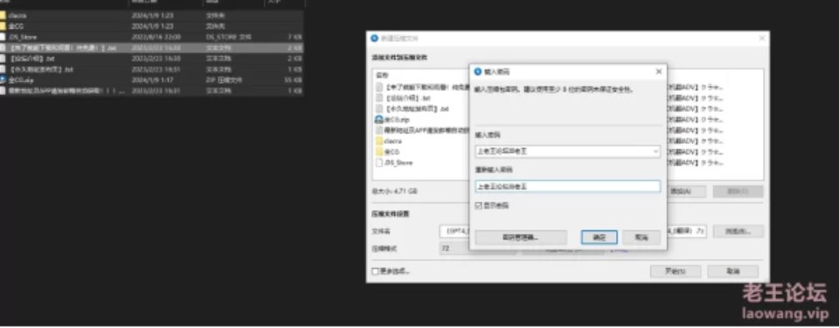The width and height of the screenshot is (839, 328).
Task: Expand the password history dropdown arrow
Action: [x=655, y=152]
